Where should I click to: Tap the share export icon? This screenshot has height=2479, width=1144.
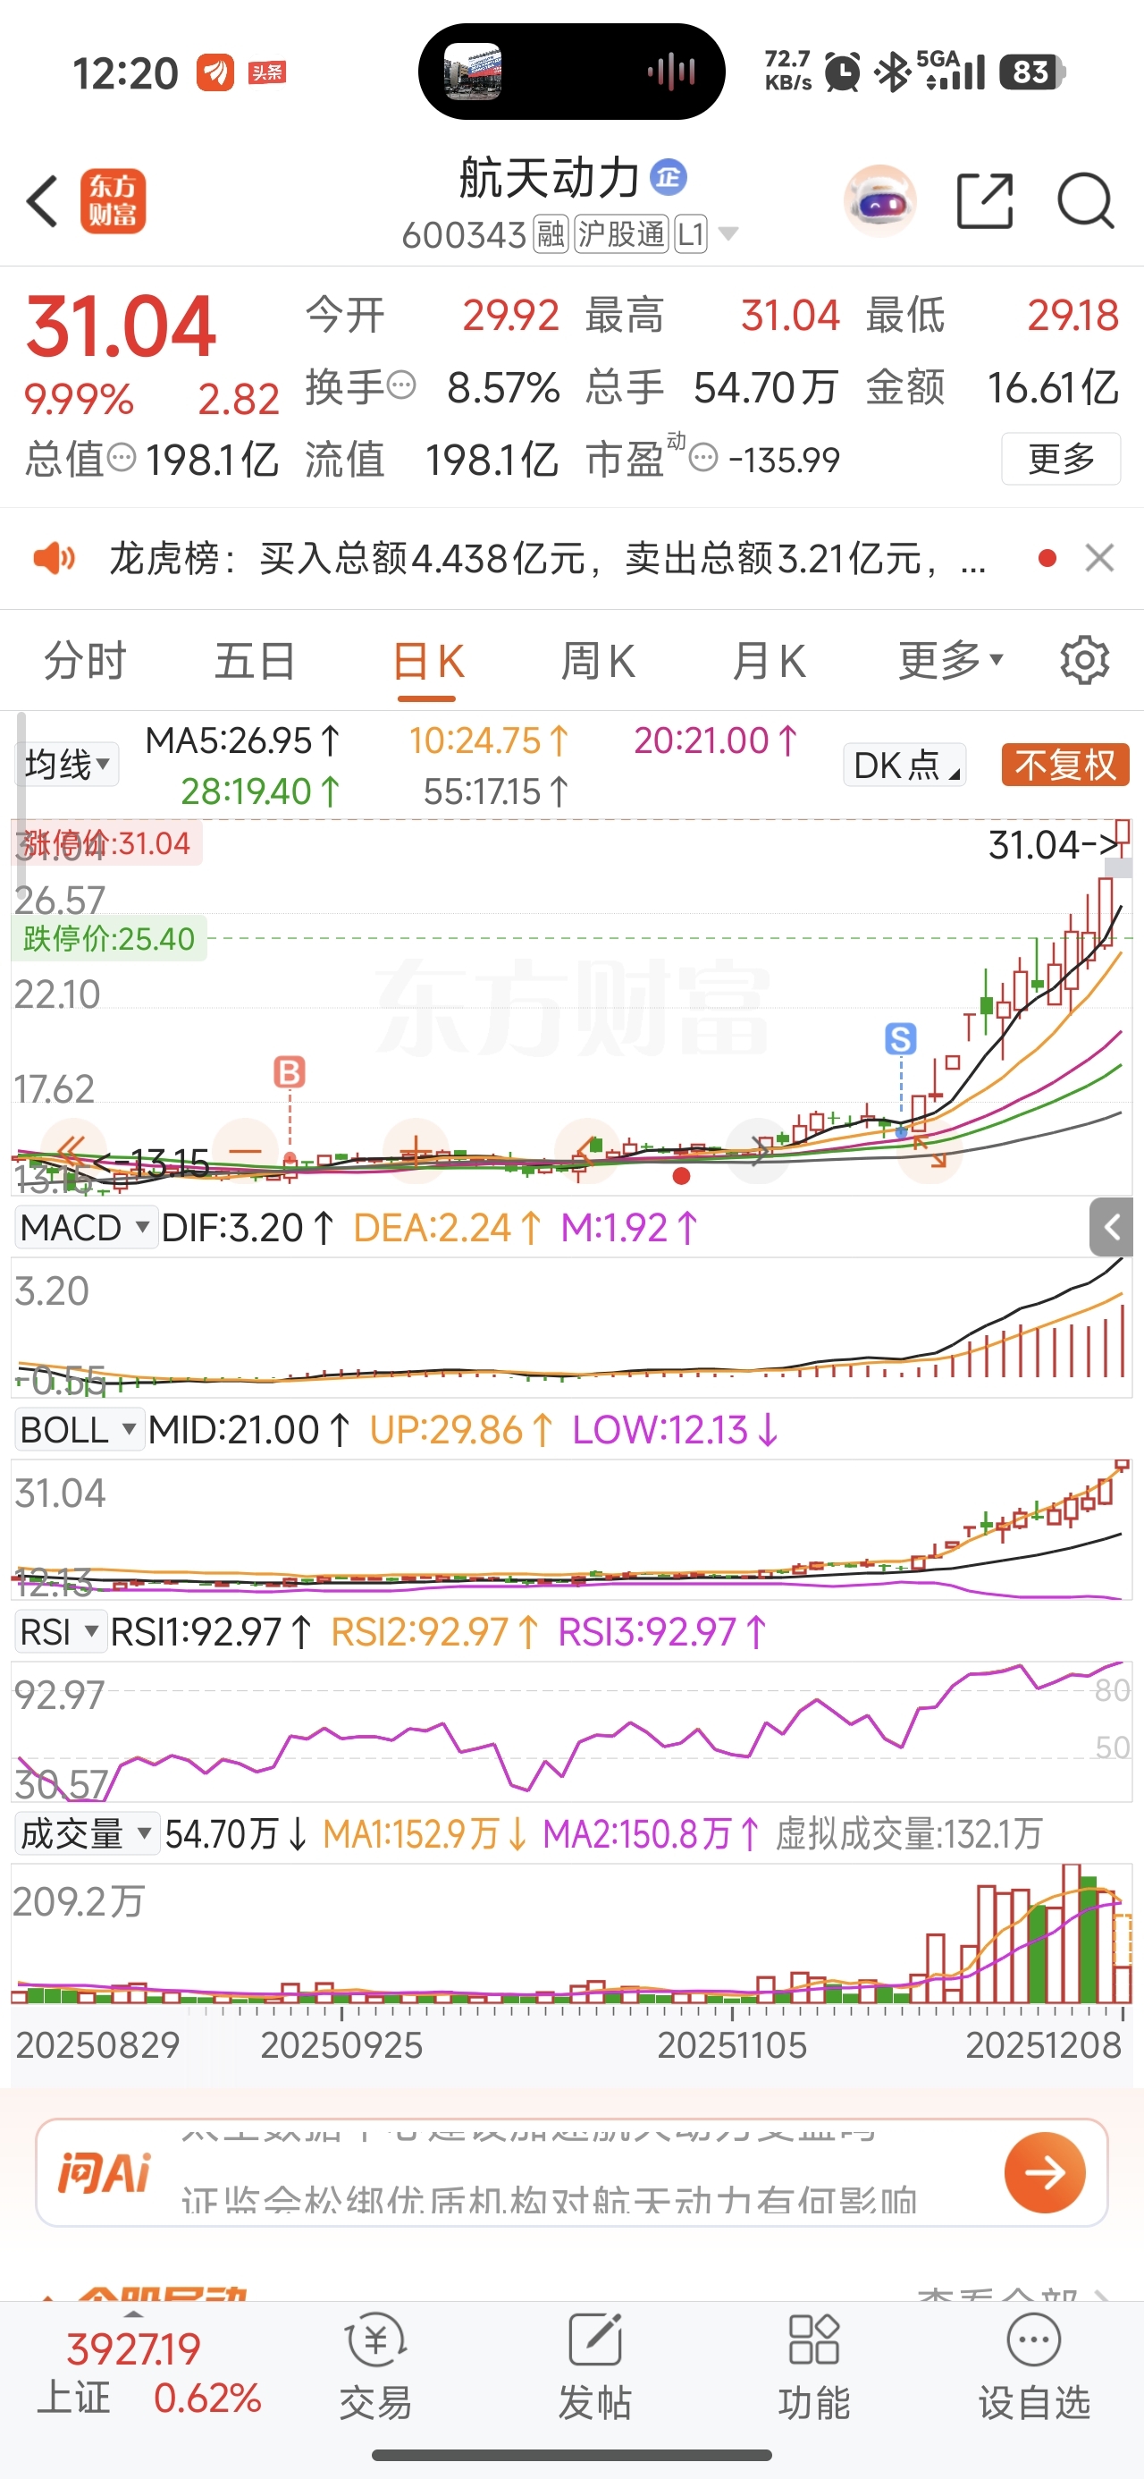point(985,201)
